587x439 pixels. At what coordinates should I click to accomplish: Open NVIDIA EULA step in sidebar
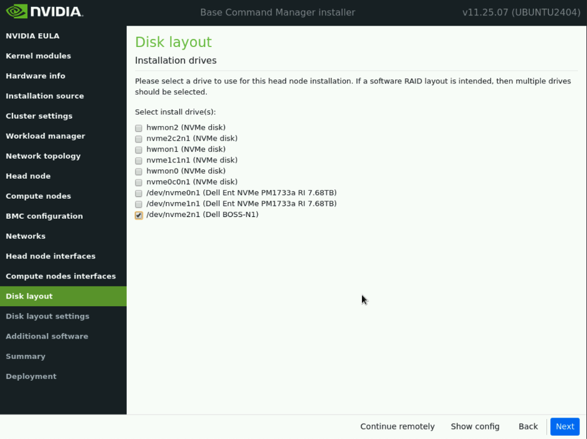33,36
